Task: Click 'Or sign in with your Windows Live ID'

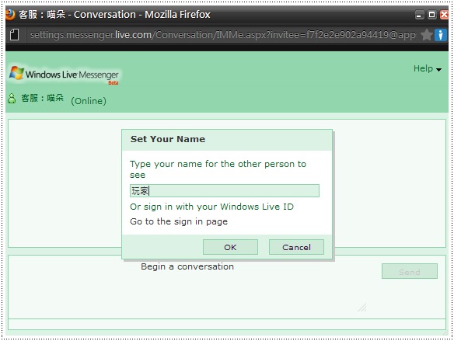Action: [x=211, y=207]
